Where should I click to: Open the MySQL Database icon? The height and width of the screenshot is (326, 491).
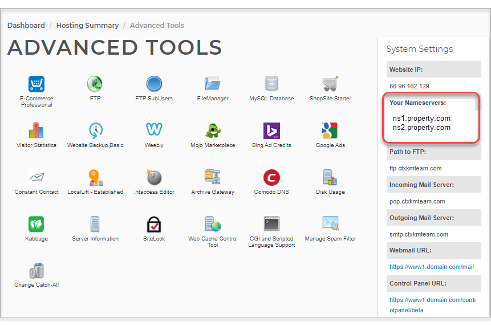coord(271,84)
